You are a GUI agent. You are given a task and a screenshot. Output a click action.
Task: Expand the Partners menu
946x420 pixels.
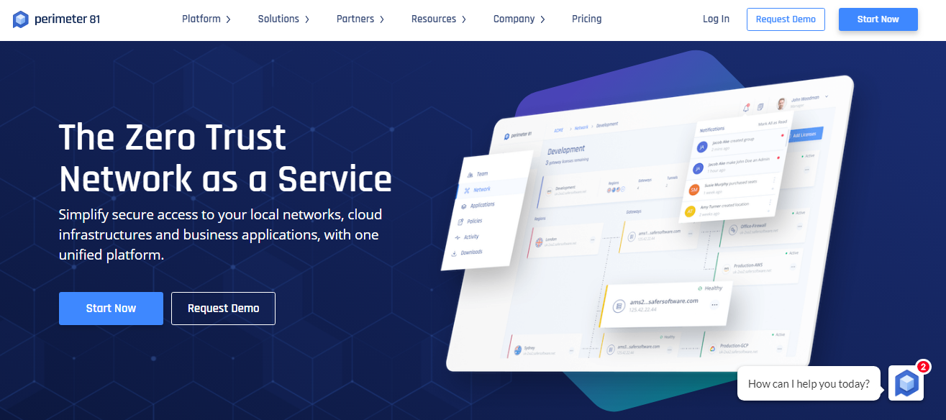click(x=360, y=19)
